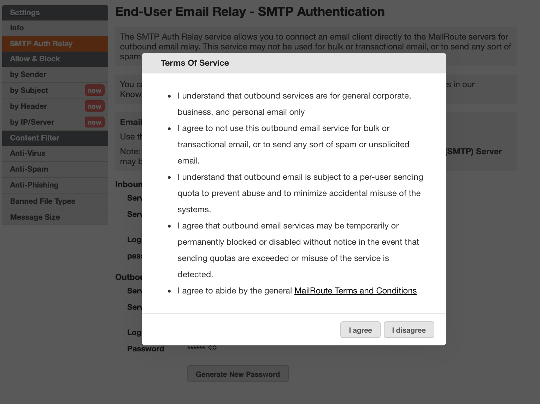Open MailRoute Terms and Conditions link

pos(356,291)
